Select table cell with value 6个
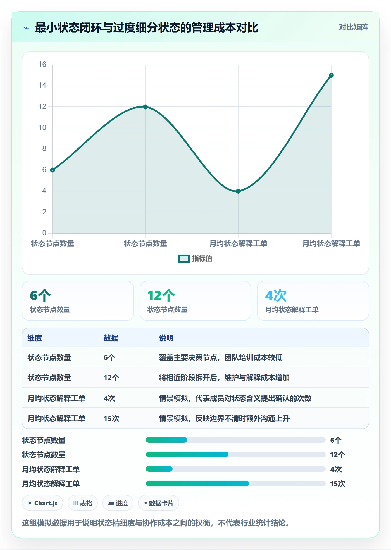The width and height of the screenshot is (391, 550). coord(109,357)
